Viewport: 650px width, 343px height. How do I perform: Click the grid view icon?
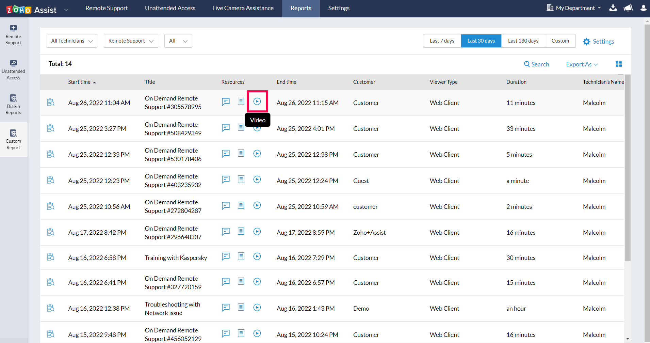(619, 64)
